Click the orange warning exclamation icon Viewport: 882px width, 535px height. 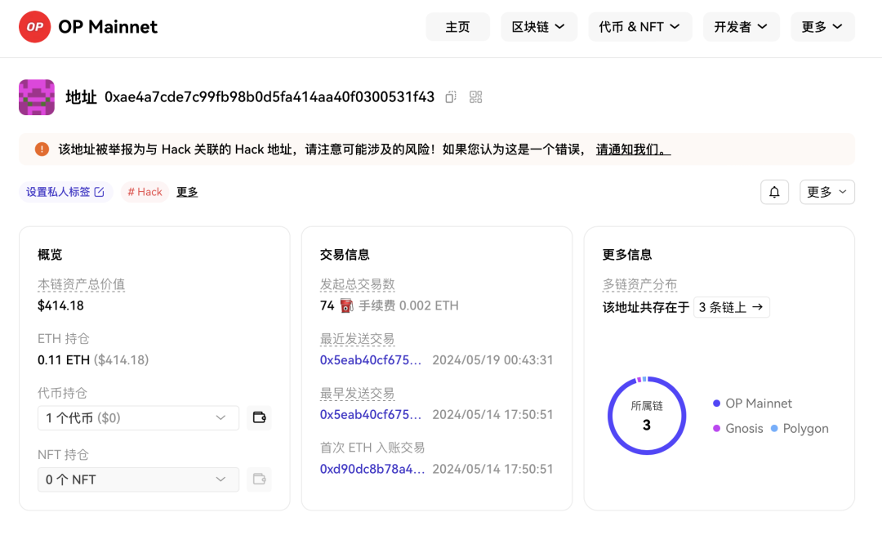coord(42,149)
